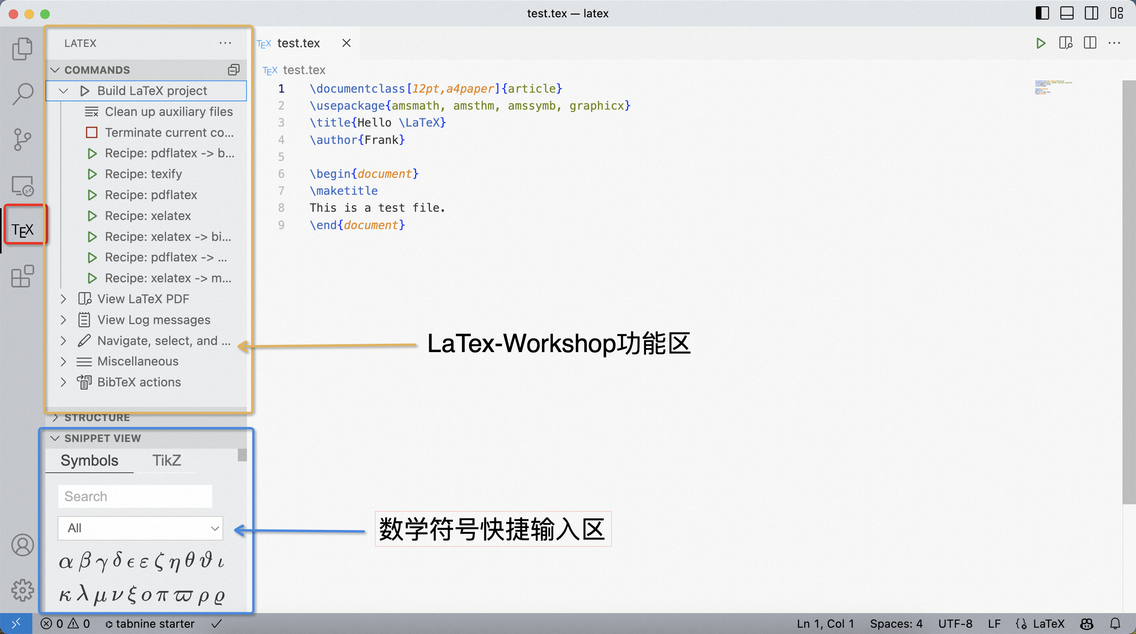Expand BibTeX actions node
This screenshot has height=634, width=1136.
pyautogui.click(x=64, y=382)
